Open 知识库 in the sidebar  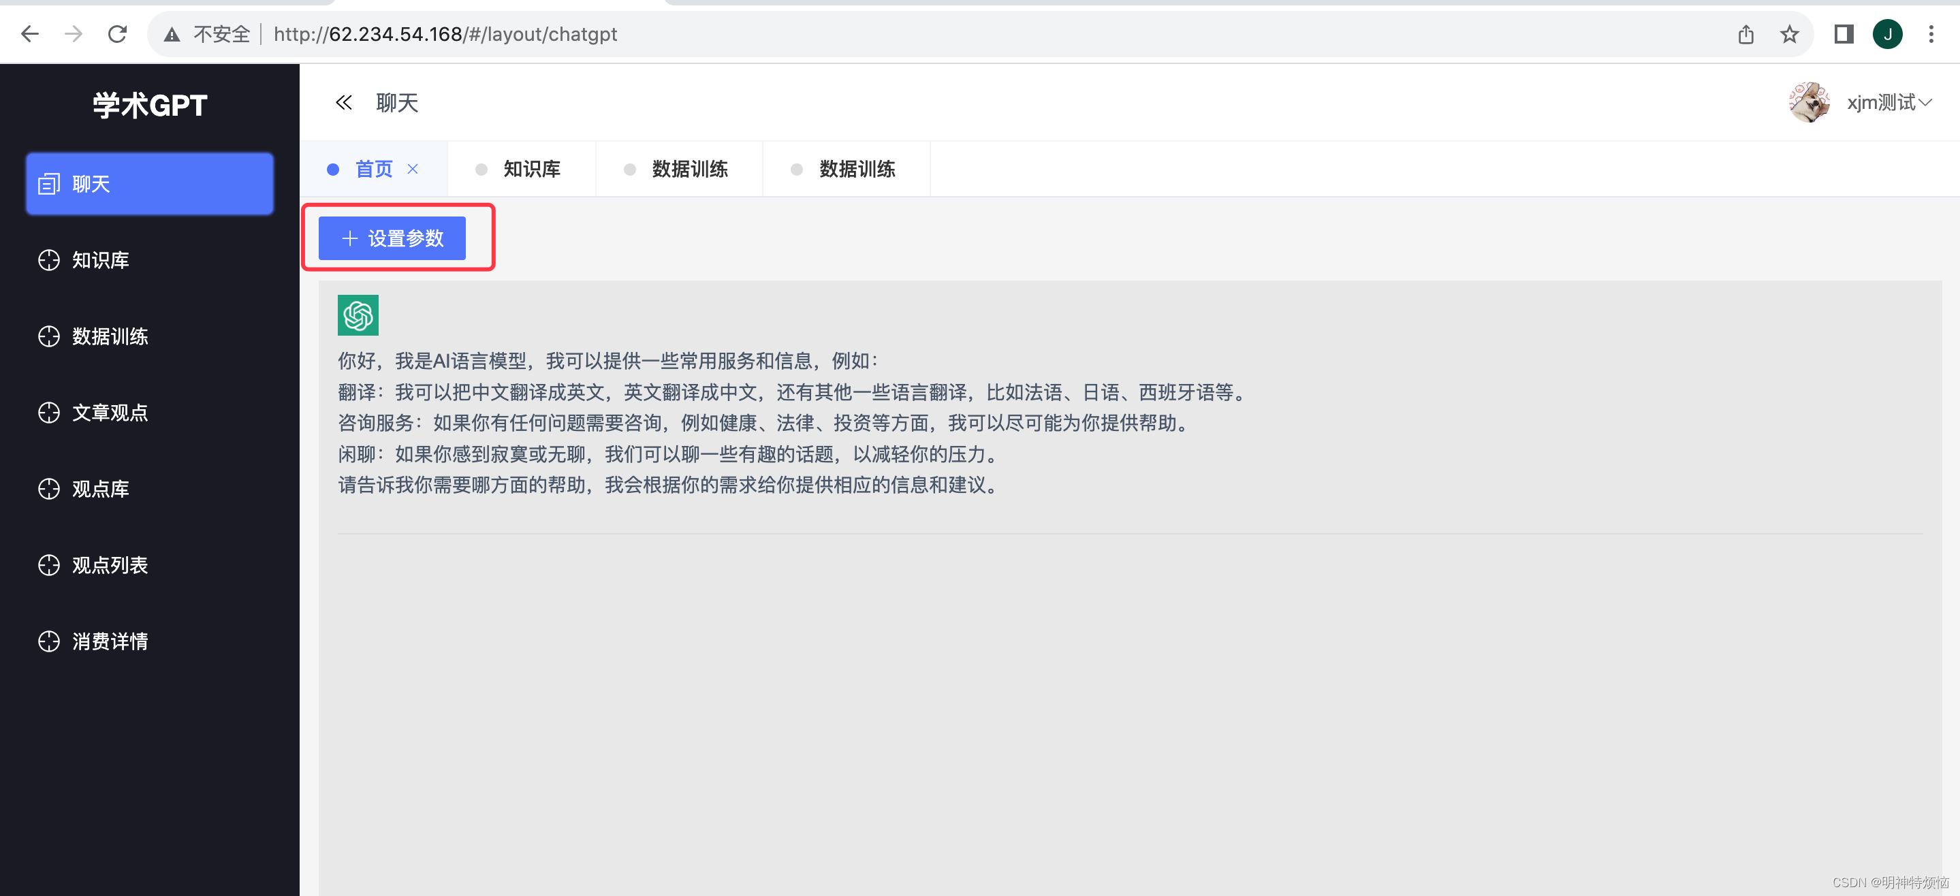click(x=100, y=260)
